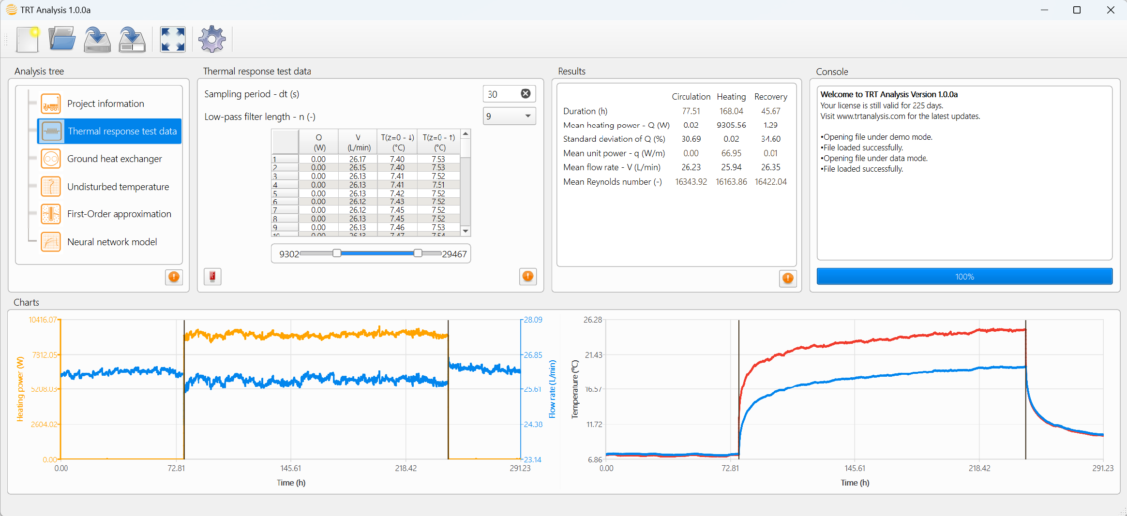This screenshot has height=516, width=1127.
Task: Select row 5 header in data table
Action: pyautogui.click(x=285, y=193)
